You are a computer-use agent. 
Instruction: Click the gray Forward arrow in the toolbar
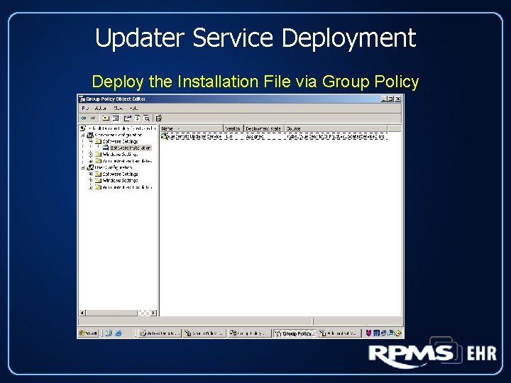click(93, 118)
